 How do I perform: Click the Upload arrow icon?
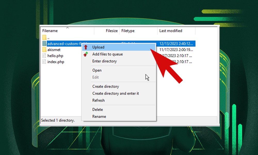coord(86,47)
